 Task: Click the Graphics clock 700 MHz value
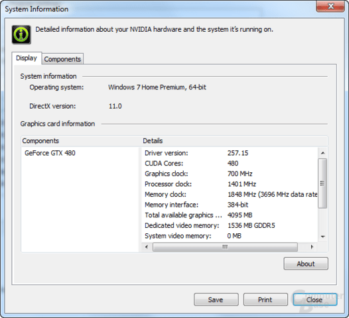click(x=240, y=174)
